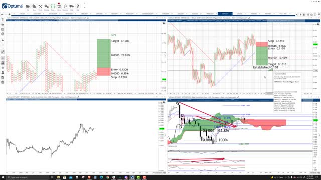This screenshot has width=321, height=180.
Task: Show previous workbook tabs arrow
Action: click(297, 14)
